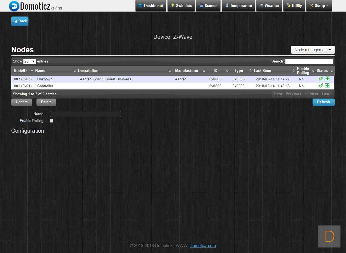Go to the Switches tab
This screenshot has height=253, width=346.
181,6
